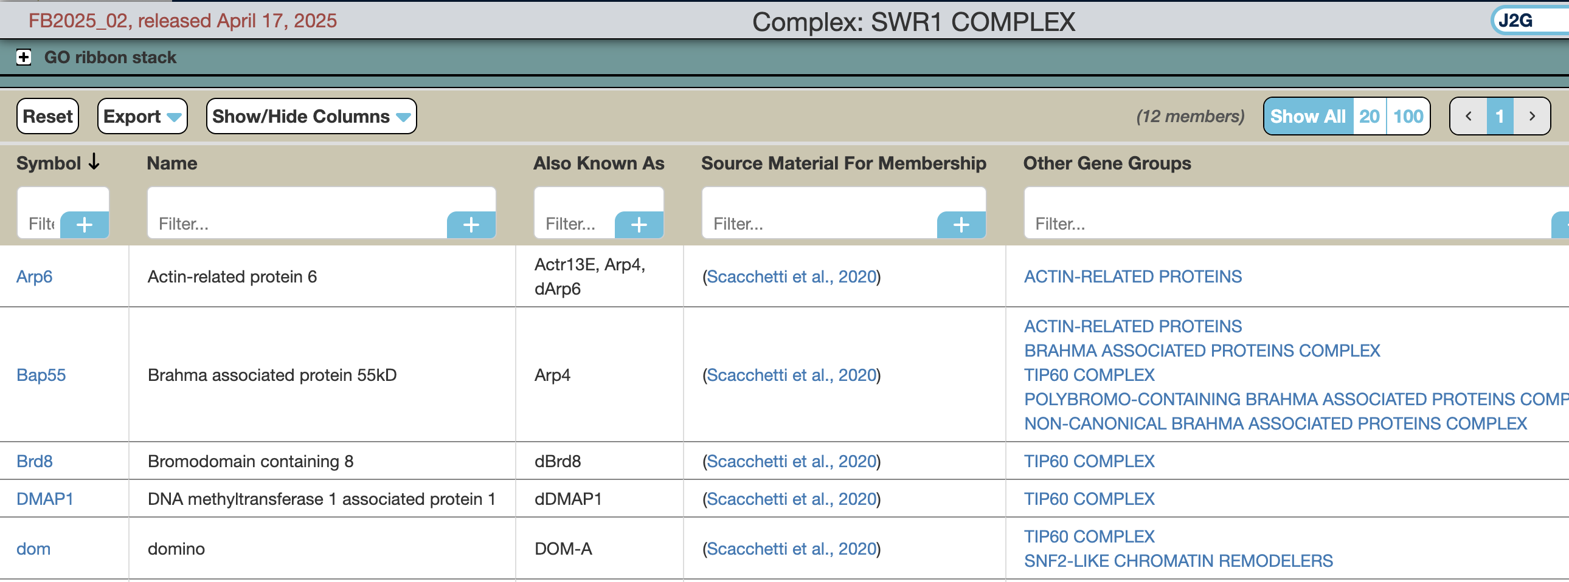Sort by Symbol column arrow

[94, 162]
